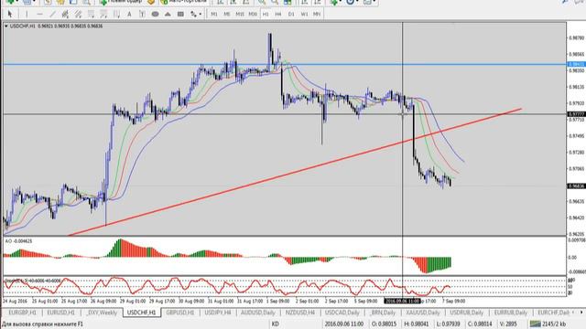Viewport: 586px width, 329px height.
Task: Select the H1 timeframe button
Action: pyautogui.click(x=266, y=15)
